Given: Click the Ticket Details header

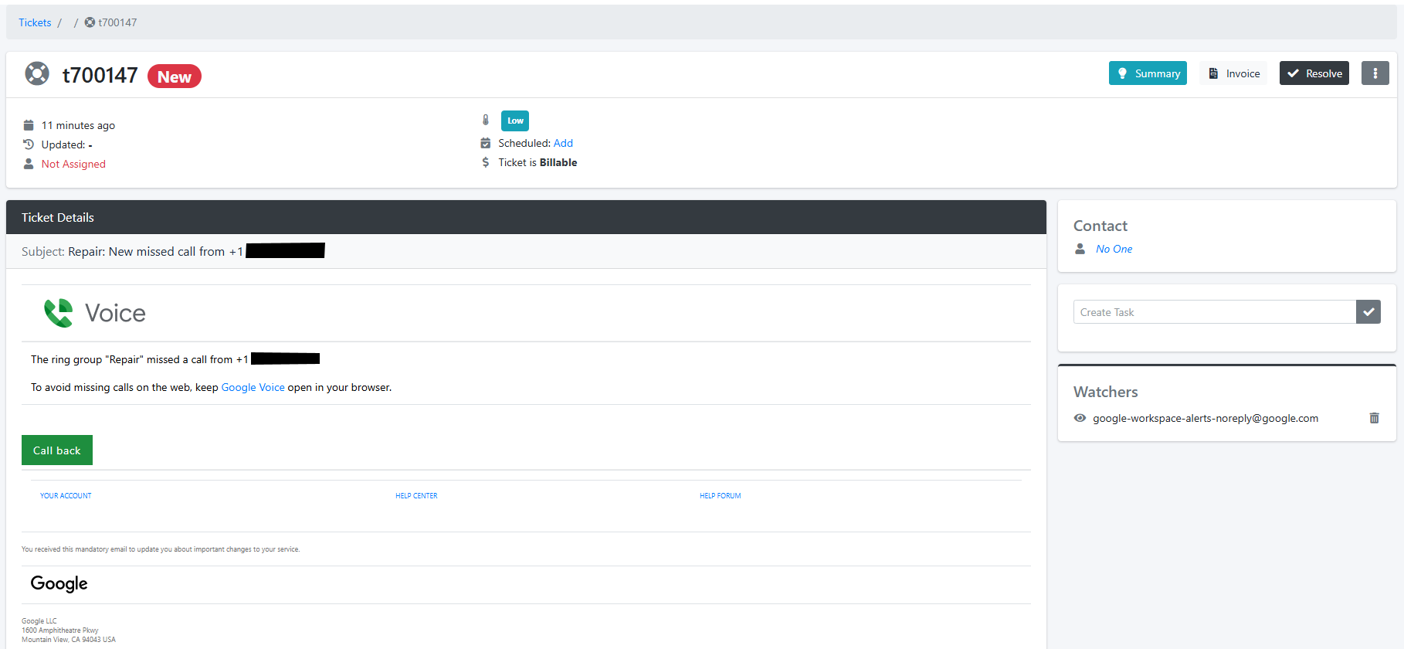Looking at the screenshot, I should [x=526, y=217].
